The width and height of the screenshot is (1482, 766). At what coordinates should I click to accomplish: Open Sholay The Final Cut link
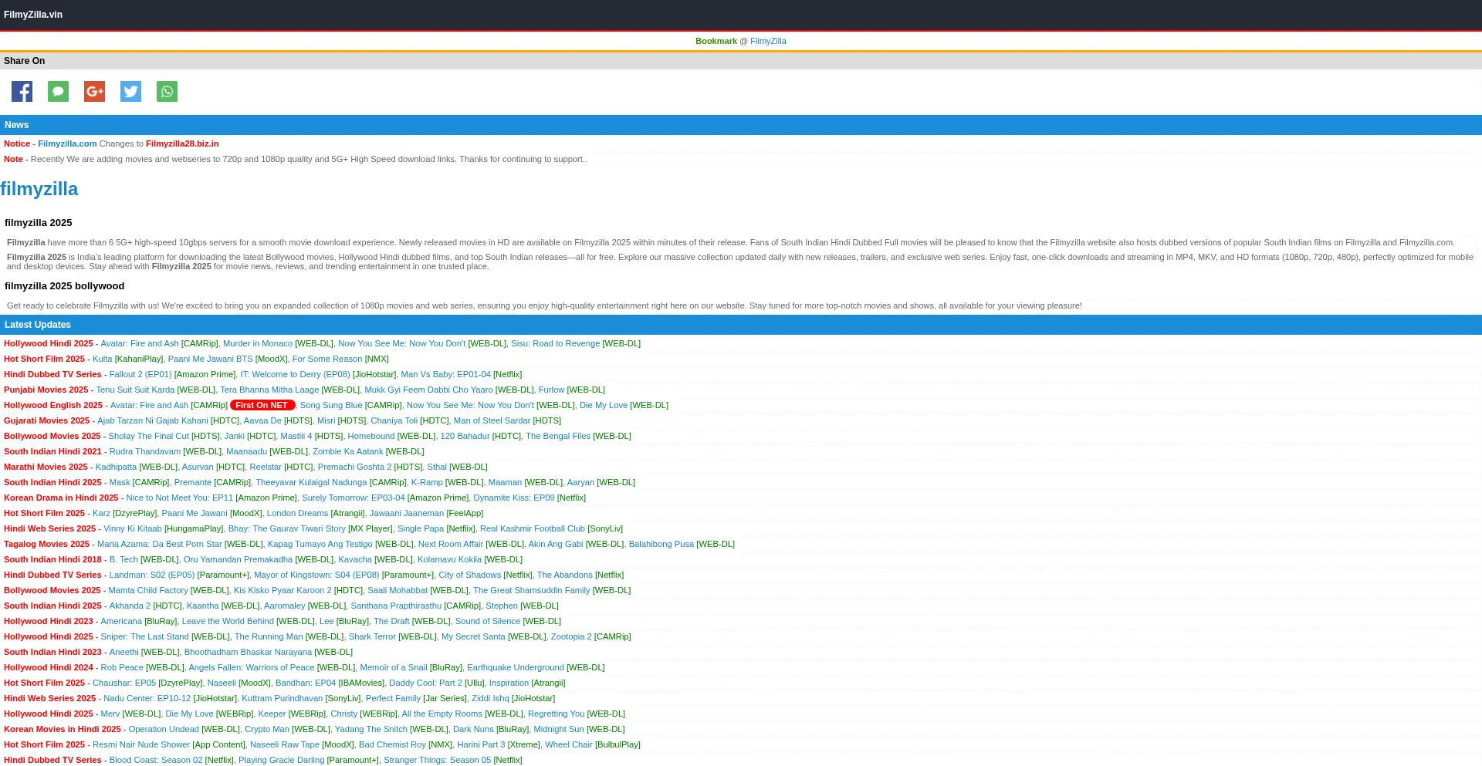point(148,437)
